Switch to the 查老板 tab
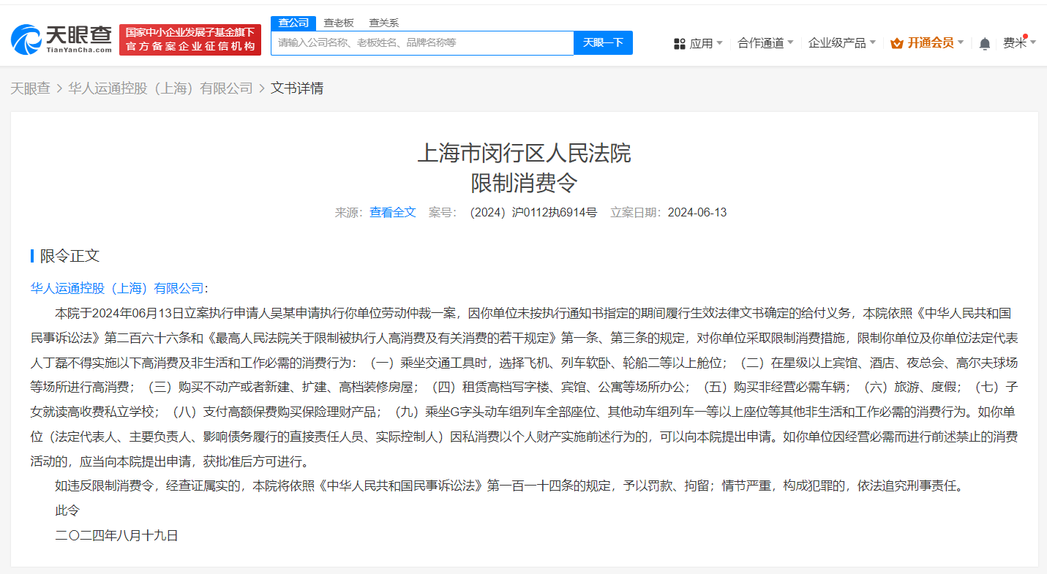 pyautogui.click(x=338, y=23)
